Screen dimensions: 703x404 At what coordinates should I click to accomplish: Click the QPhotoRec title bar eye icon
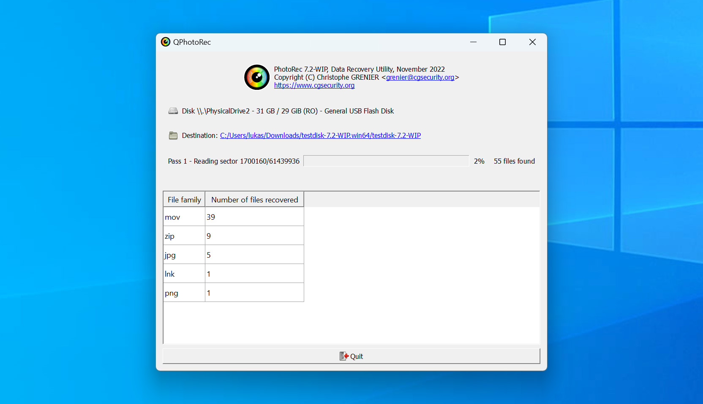tap(166, 42)
